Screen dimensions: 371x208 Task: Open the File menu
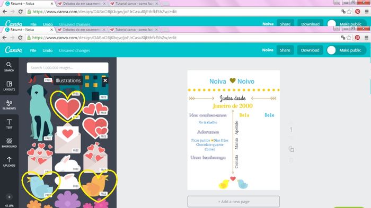click(x=33, y=50)
